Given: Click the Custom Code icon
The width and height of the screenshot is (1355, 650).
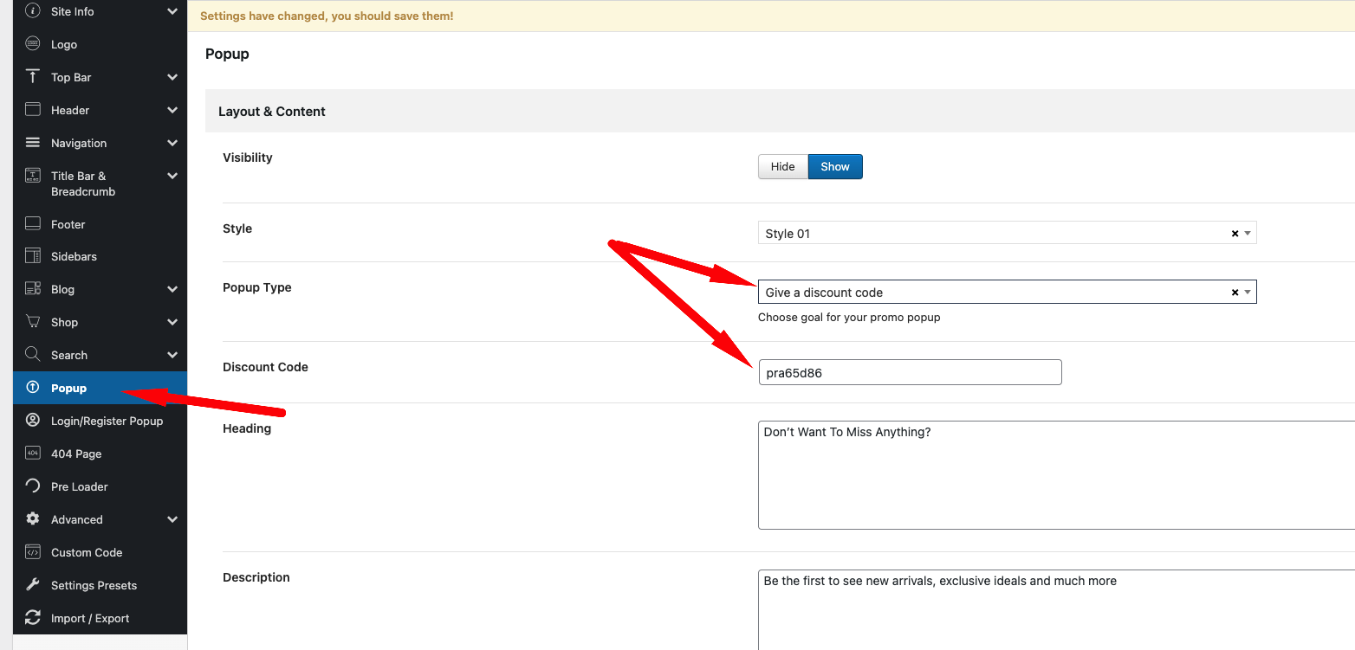Looking at the screenshot, I should point(33,552).
